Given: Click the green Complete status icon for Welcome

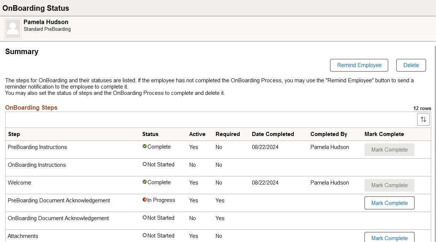Looking at the screenshot, I should pos(144,182).
